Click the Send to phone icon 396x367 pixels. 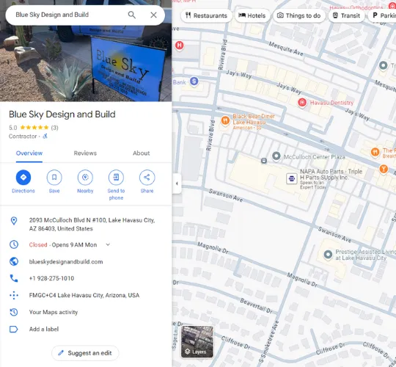tap(116, 178)
